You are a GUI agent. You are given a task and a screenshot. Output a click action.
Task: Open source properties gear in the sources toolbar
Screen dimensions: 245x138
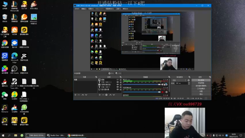pos(106,95)
